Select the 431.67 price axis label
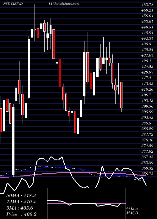This screenshot has height=219, width=157. point(147,55)
